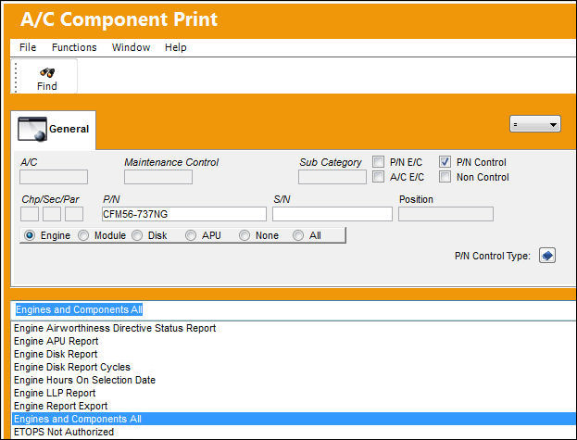Choose Engine Hours On Selection Date

(x=294, y=380)
